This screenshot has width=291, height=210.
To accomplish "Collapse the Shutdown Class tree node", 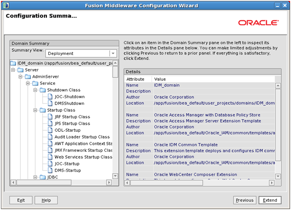I will (x=35, y=90).
